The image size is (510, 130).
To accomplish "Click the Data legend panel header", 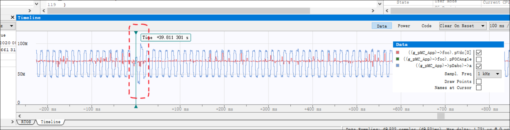I will (448, 45).
